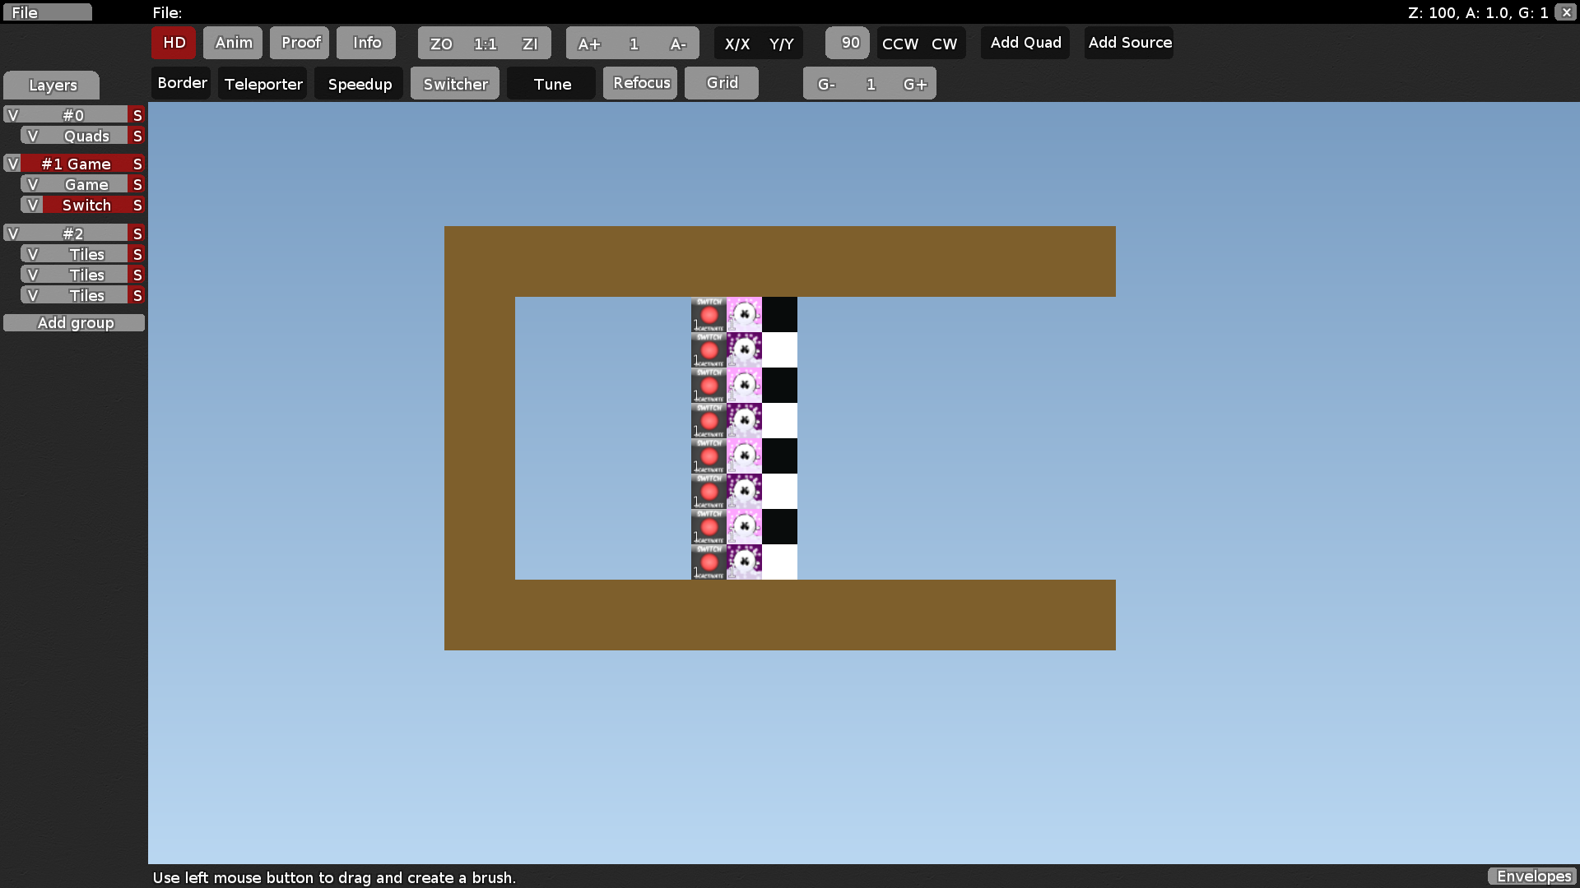Screen dimensions: 1580x888
Task: Rotate the view counter-clockwise with CCW
Action: (x=899, y=43)
